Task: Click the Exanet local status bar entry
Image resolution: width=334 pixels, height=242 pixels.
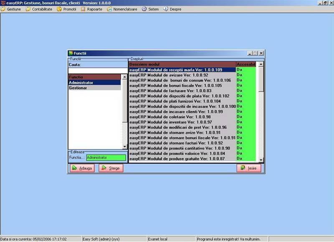Action: (x=172, y=239)
